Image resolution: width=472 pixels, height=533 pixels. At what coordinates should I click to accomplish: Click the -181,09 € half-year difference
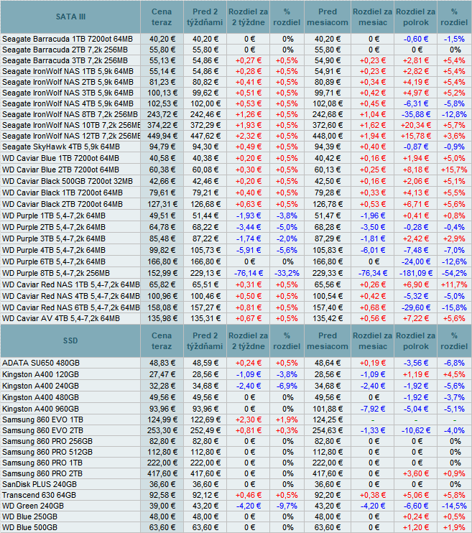416,273
